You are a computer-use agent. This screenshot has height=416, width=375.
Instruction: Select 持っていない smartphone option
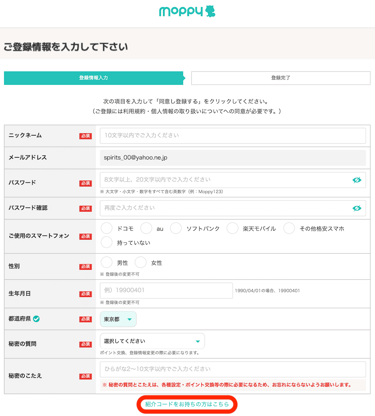pos(106,242)
